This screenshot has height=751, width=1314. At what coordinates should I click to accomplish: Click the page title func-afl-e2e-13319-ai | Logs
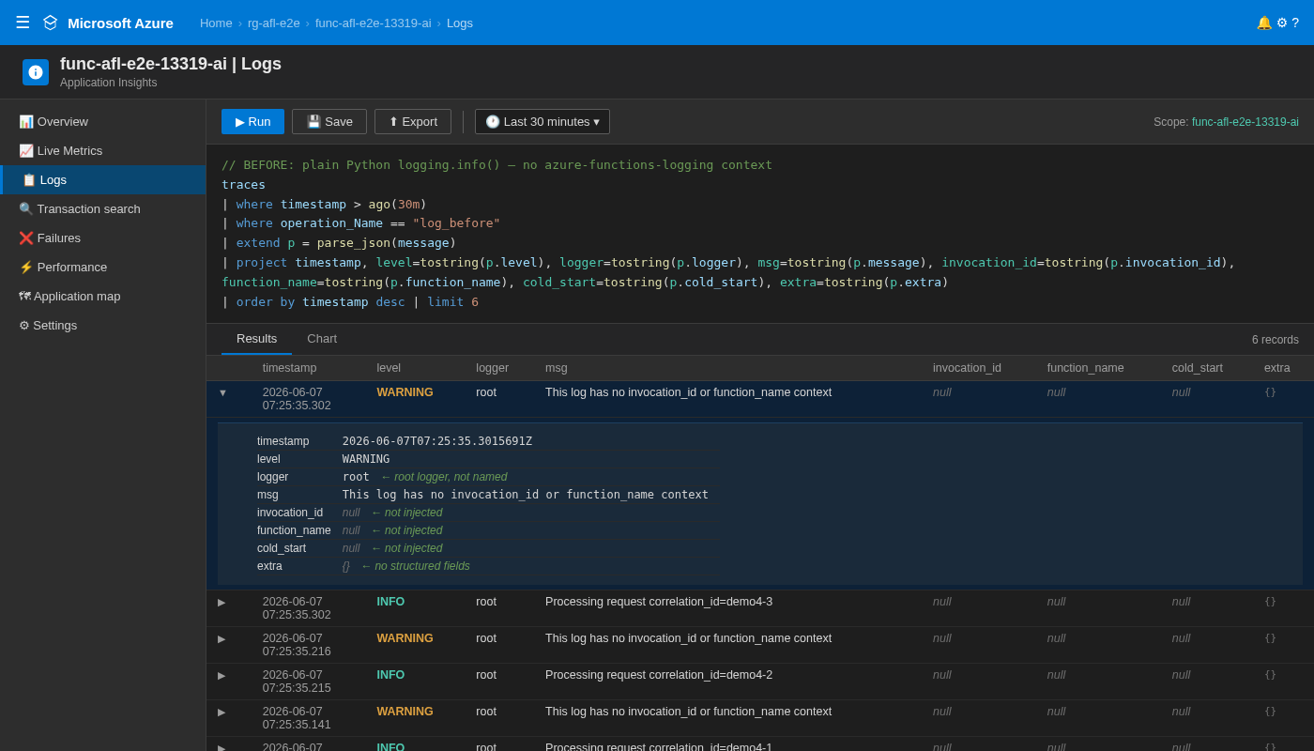(171, 64)
